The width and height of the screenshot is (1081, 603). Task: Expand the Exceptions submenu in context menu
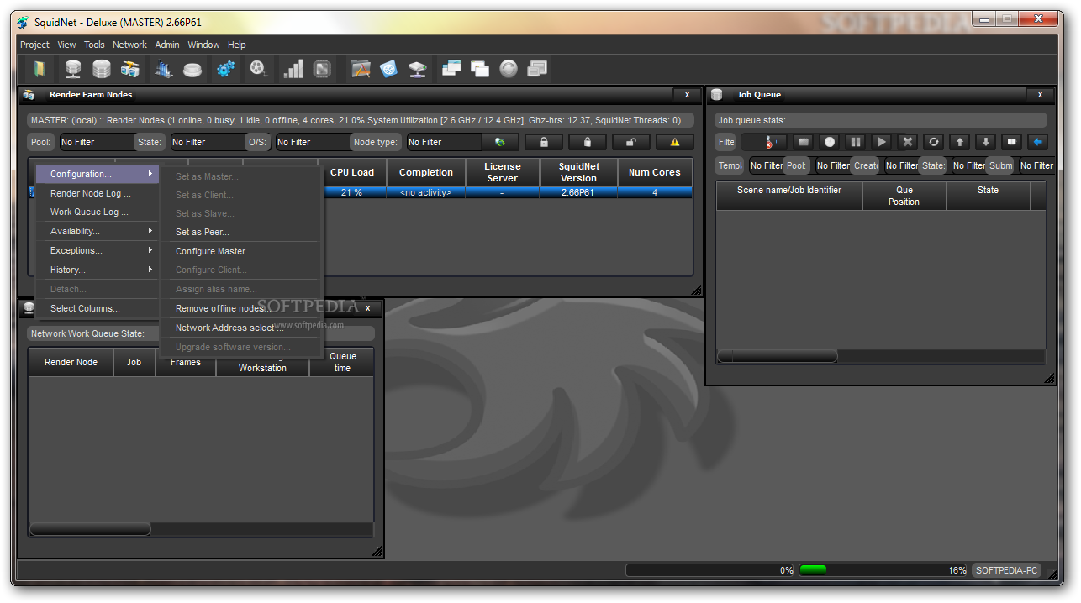[97, 250]
